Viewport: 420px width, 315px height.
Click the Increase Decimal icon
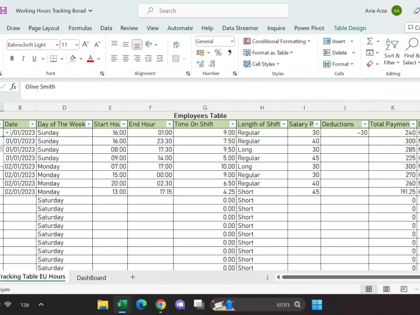[201, 64]
